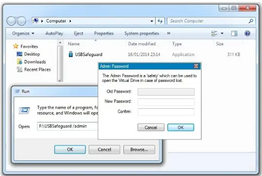This screenshot has height=176, width=262.
Task: Click the Downloads folder icon
Action: [x=20, y=61]
